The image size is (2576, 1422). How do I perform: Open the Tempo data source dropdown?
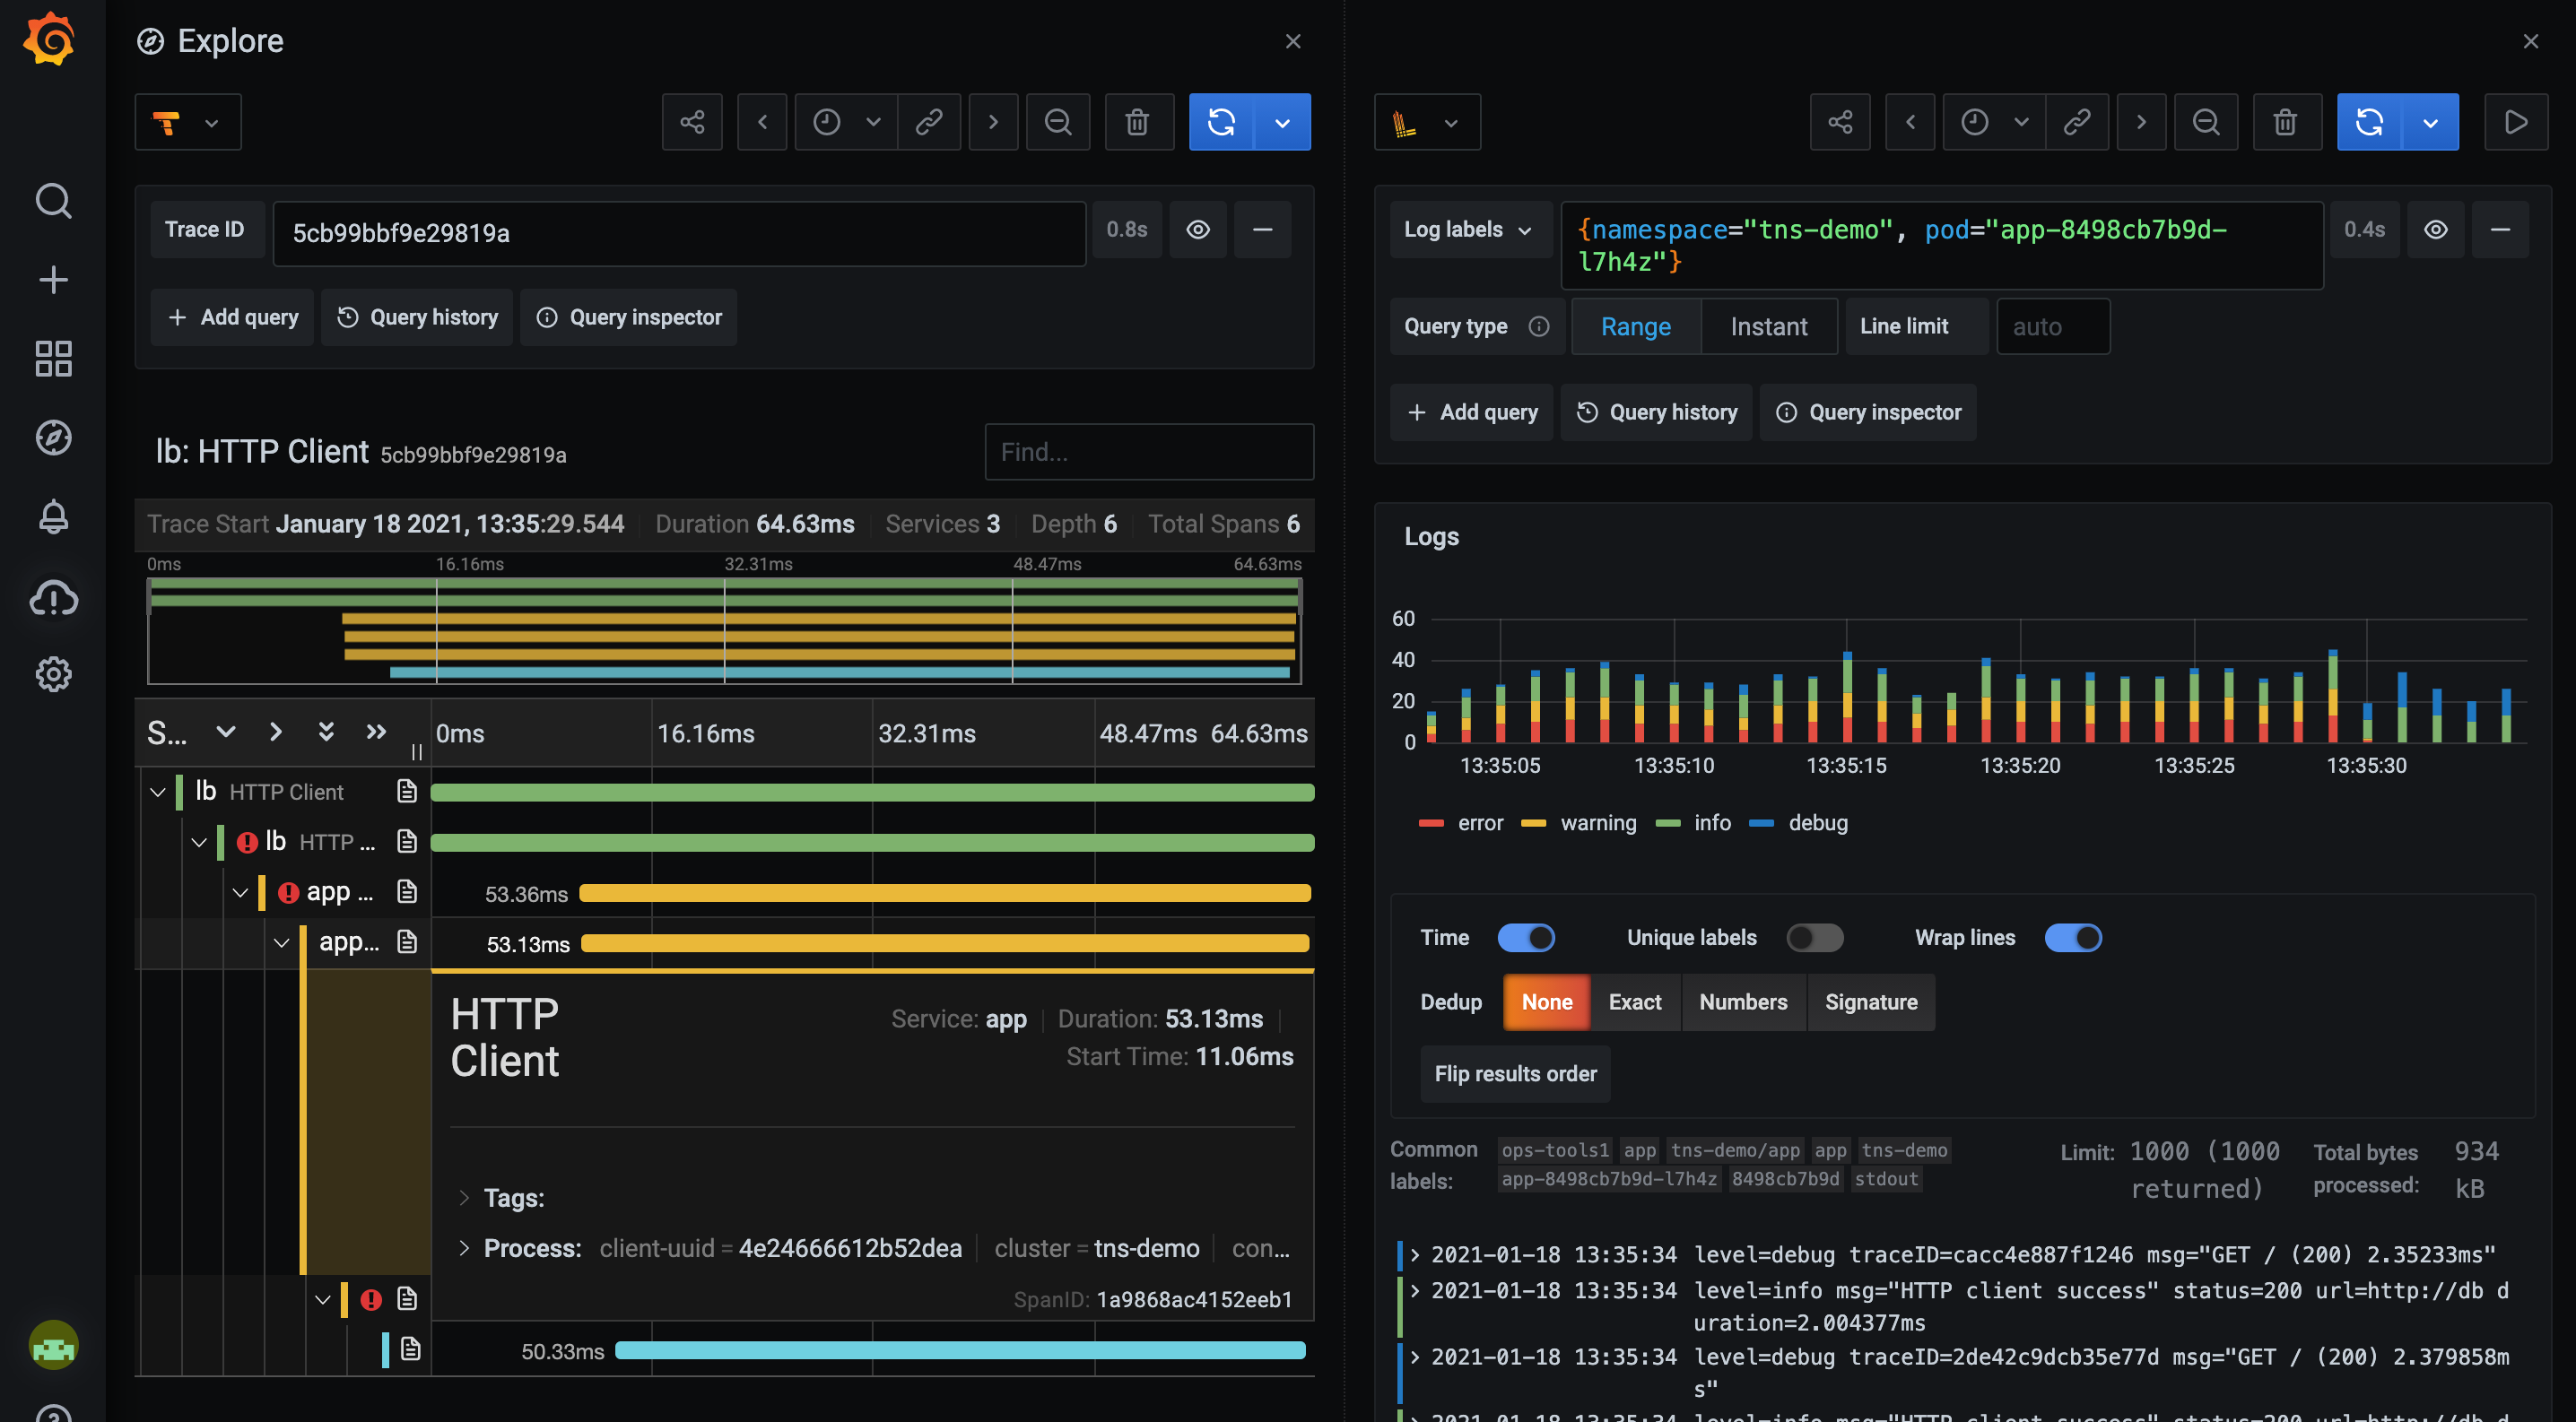pos(188,122)
